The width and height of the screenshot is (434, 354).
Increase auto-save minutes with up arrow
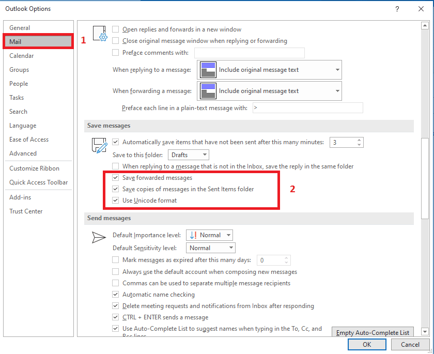click(x=359, y=140)
